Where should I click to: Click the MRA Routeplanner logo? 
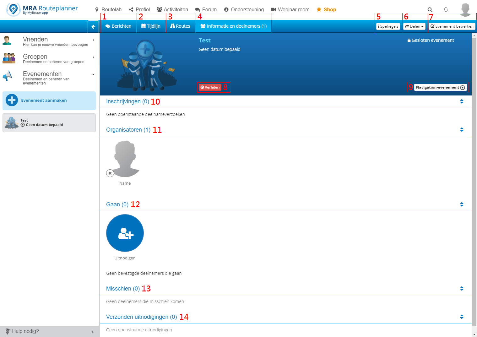pyautogui.click(x=42, y=9)
